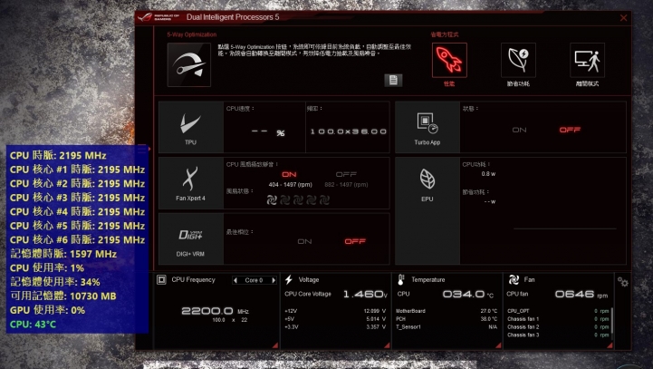This screenshot has width=653, height=369.
Task: Click the Chassis fan 1 row
Action: [x=558, y=319]
